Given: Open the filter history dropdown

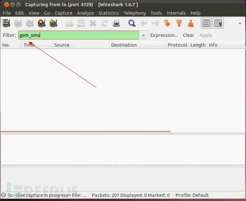Looking at the screenshot, I should coord(143,35).
